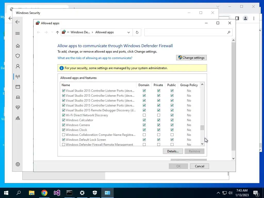Refresh the Allowed apps address bar
Viewport: 264px width, 198px height.
coord(137,32)
